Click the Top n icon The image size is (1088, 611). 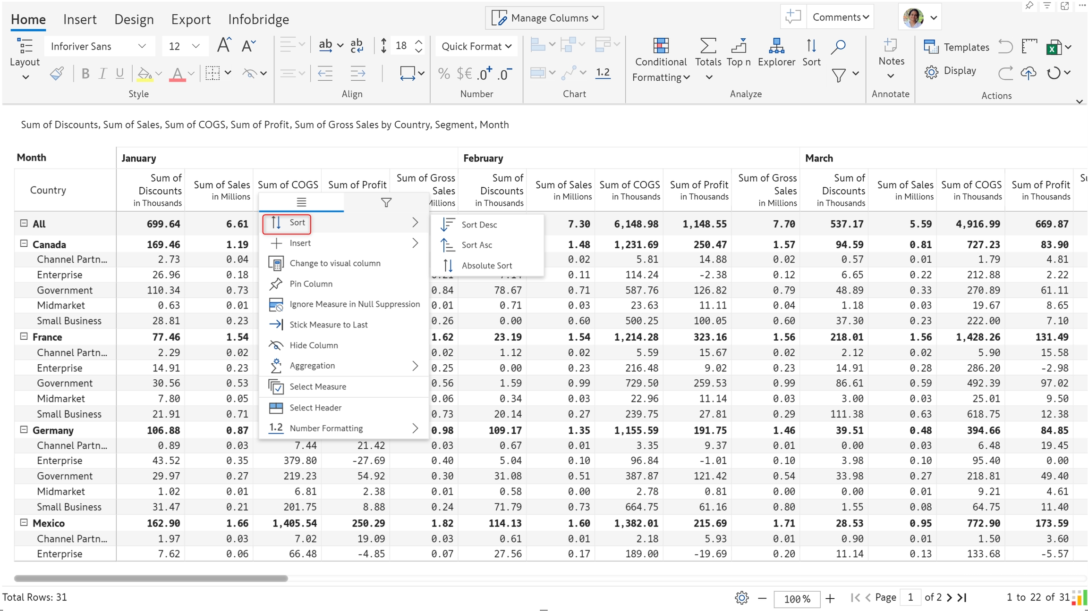coord(739,47)
